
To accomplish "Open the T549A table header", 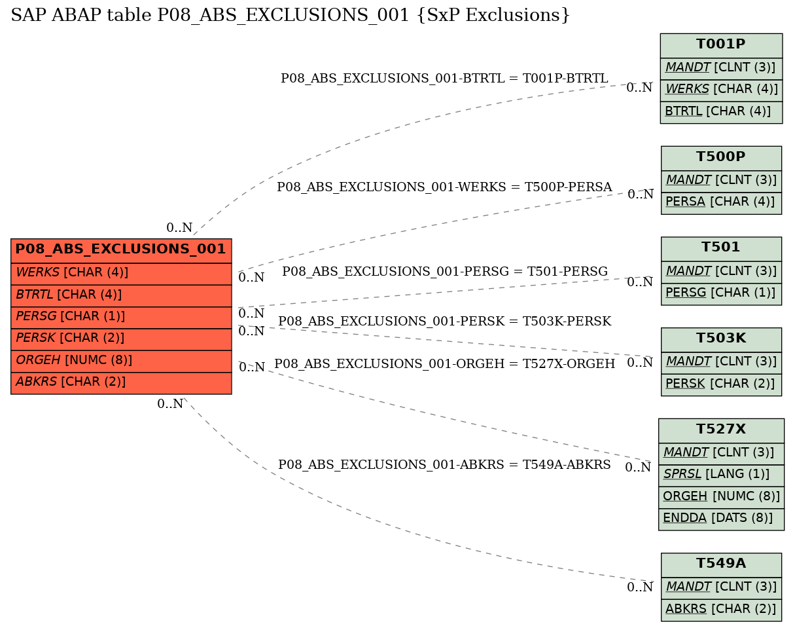I will click(x=721, y=565).
